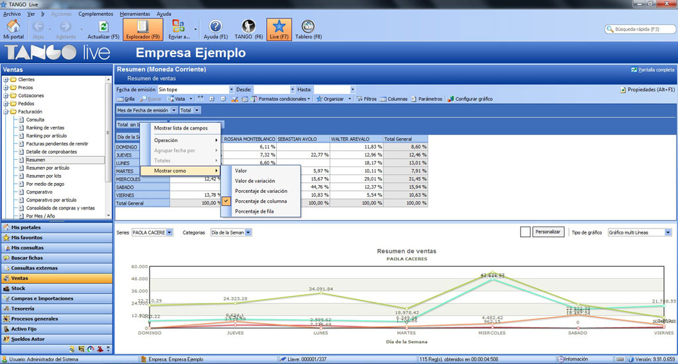This screenshot has width=678, height=364.
Task: Toggle the checked Porcentaje de columna option
Action: 261,201
